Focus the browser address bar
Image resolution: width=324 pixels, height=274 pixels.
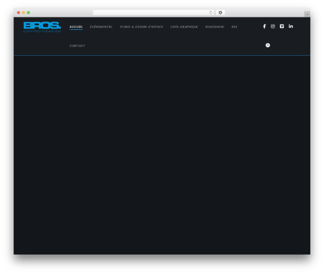point(154,12)
